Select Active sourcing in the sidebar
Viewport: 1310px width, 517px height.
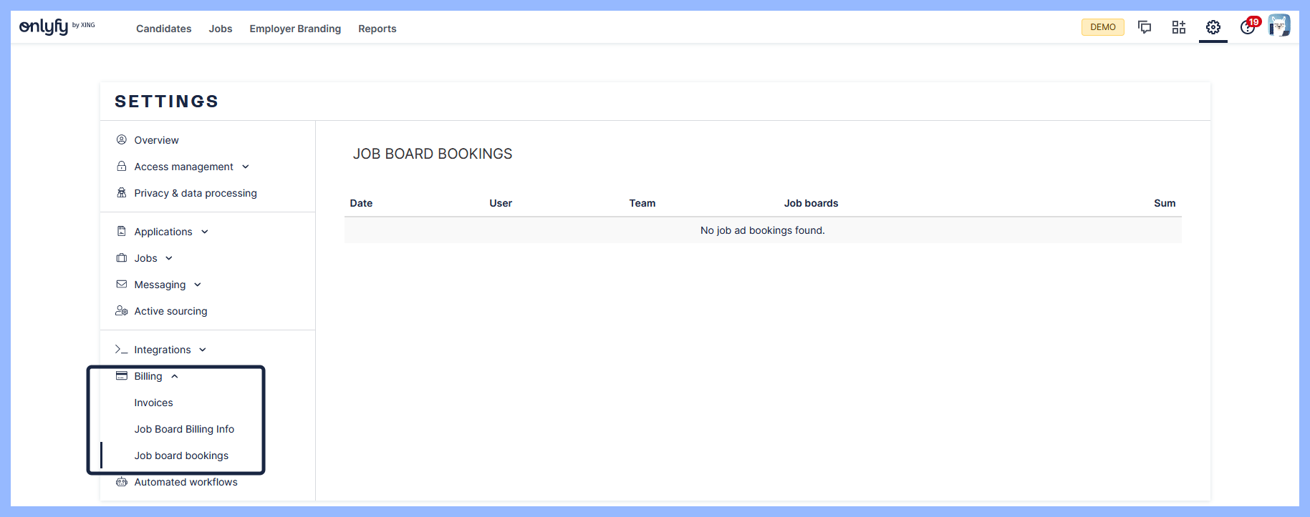pyautogui.click(x=170, y=311)
